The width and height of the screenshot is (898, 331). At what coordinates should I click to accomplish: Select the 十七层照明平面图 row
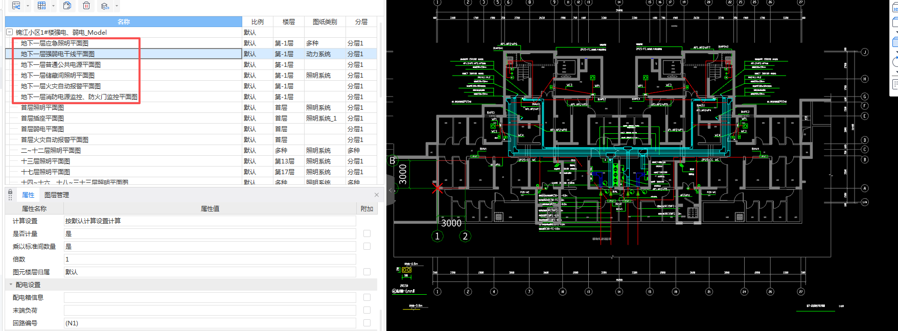[x=191, y=172]
